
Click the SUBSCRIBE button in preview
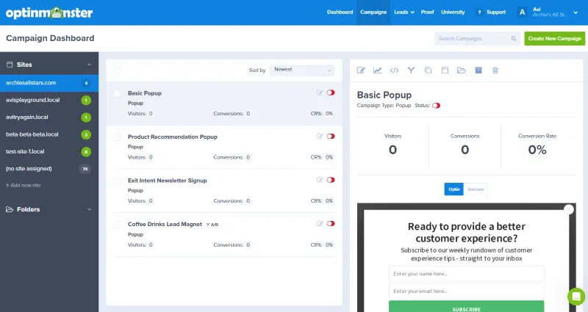pyautogui.click(x=467, y=306)
